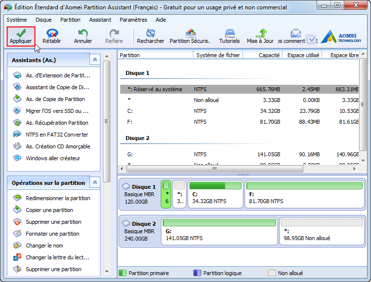The image size is (371, 282).
Task: Select the 3.33GB Non alloué row
Action: 239,100
